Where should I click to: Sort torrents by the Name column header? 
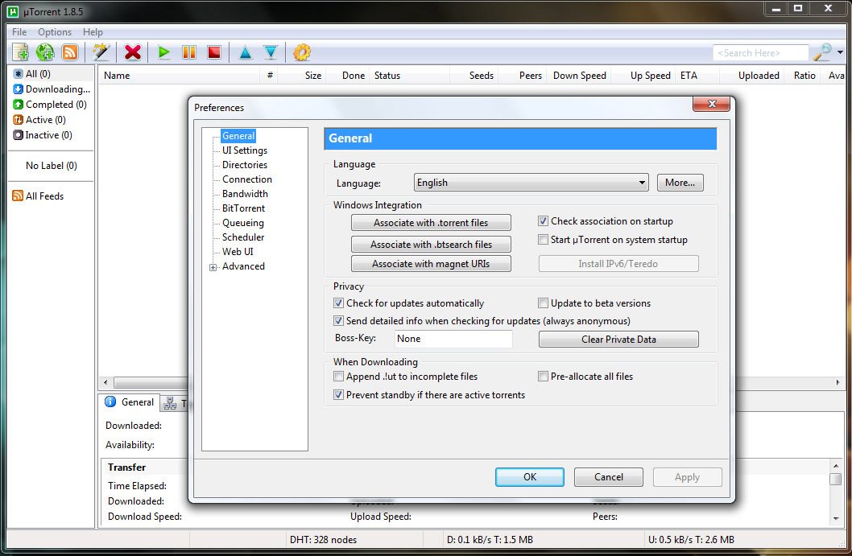click(x=180, y=76)
